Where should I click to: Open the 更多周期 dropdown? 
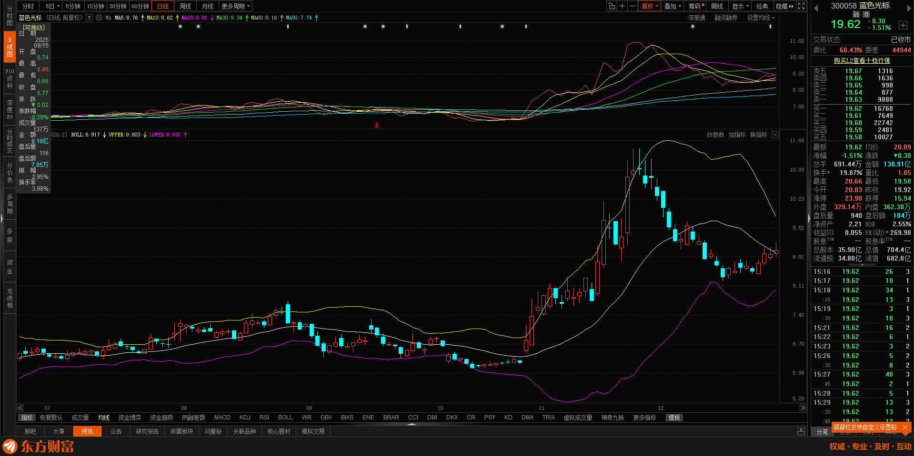(235, 6)
